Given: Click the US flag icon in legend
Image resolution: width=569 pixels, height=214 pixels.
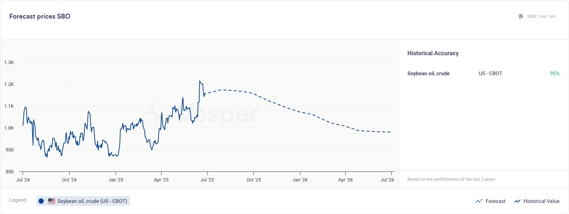Looking at the screenshot, I should pyautogui.click(x=51, y=201).
